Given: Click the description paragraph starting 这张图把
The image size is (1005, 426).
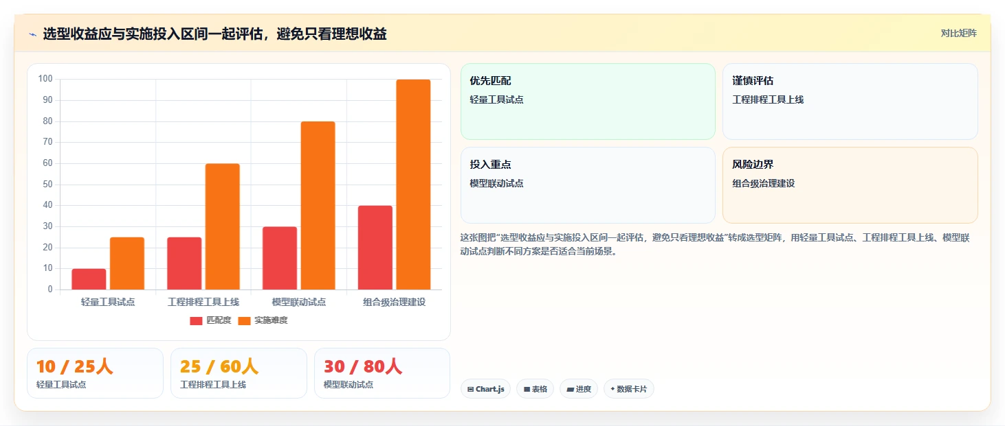Looking at the screenshot, I should (715, 244).
